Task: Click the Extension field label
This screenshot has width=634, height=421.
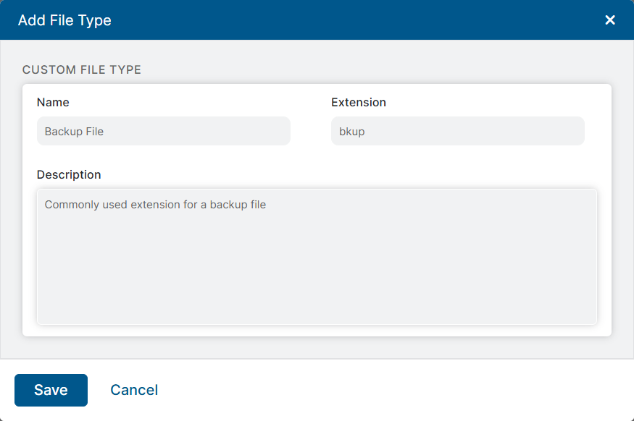Action: click(359, 103)
